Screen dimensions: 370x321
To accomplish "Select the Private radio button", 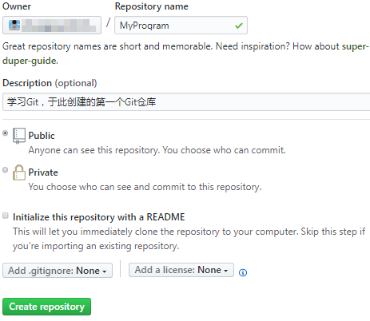I will 5,169.
